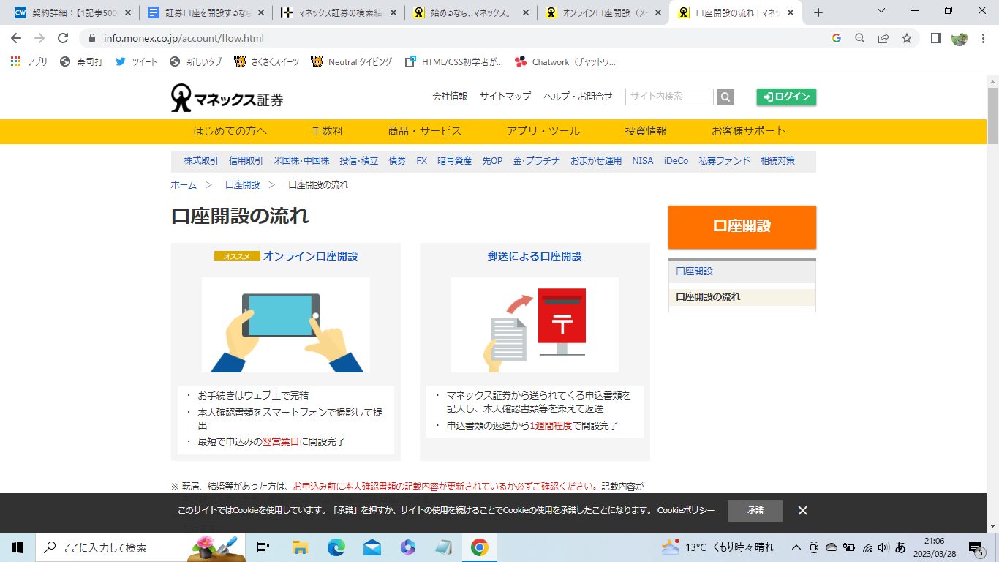
Task: Open the さくさくスイーツ bookmark
Action: 266,62
